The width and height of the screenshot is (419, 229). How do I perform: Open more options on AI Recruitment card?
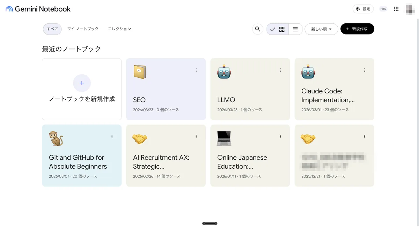[x=196, y=137]
